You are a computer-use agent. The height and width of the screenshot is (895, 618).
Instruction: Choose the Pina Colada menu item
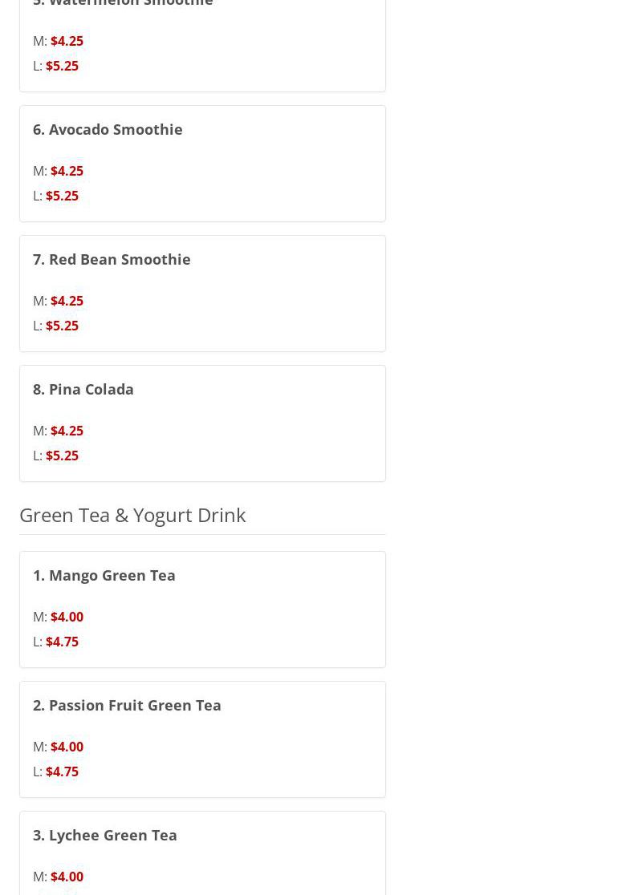[202, 423]
